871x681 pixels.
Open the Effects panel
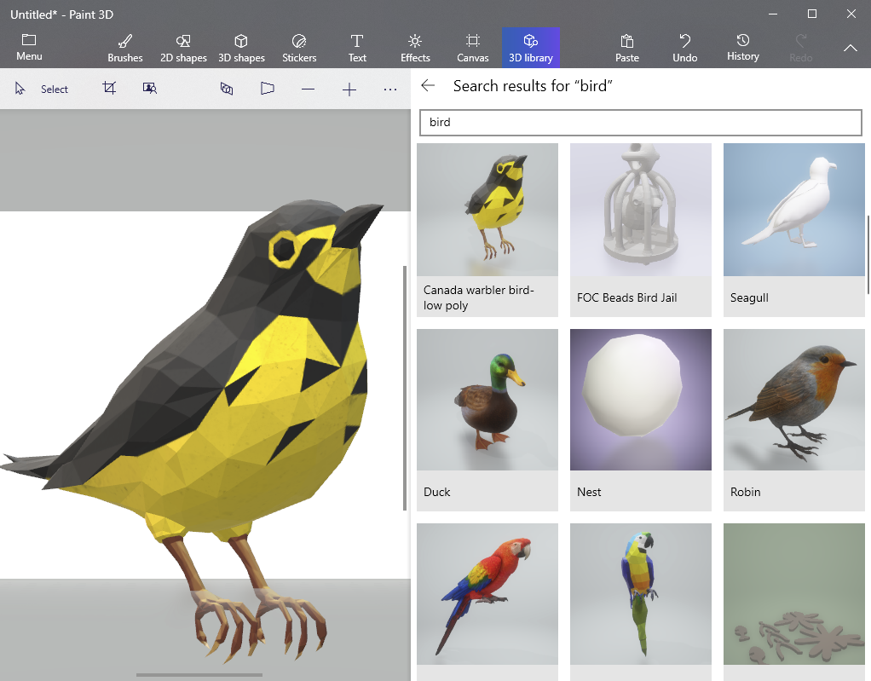tap(415, 49)
